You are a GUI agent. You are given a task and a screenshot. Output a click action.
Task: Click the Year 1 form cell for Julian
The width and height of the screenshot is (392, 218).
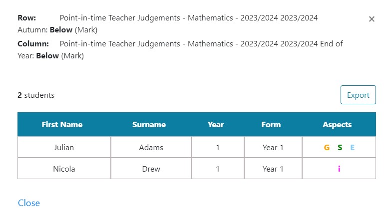(x=273, y=147)
